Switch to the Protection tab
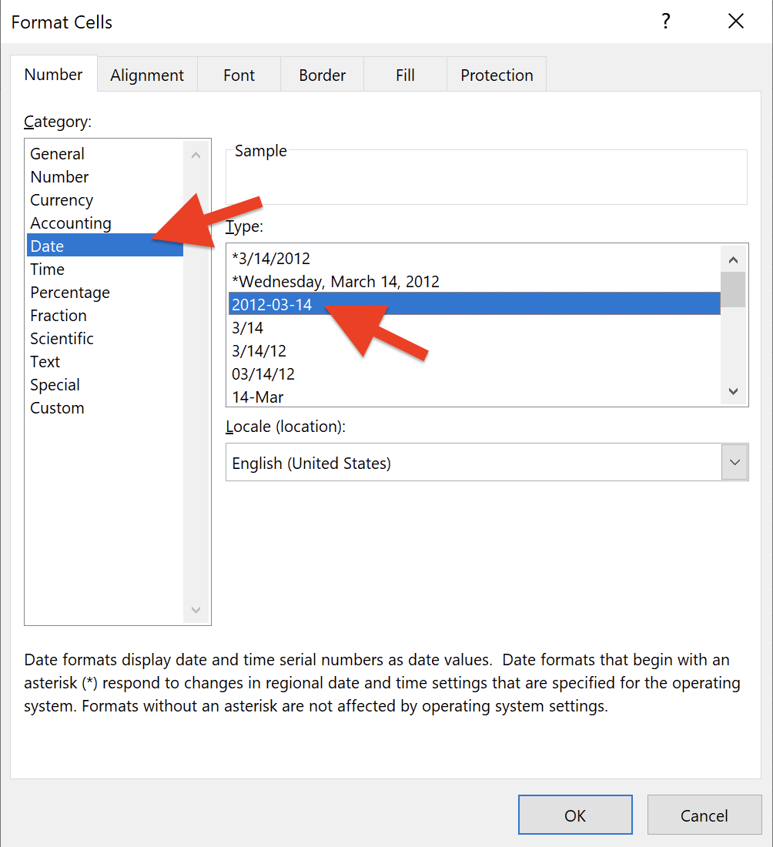The width and height of the screenshot is (773, 847). tap(496, 75)
